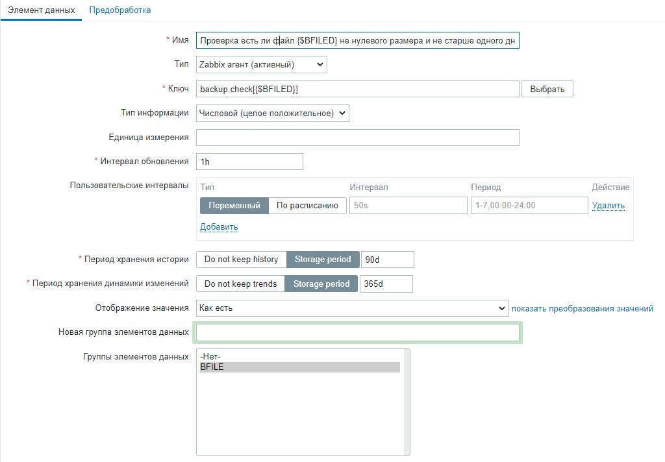
Task: Click the Имя text field
Action: coord(357,40)
